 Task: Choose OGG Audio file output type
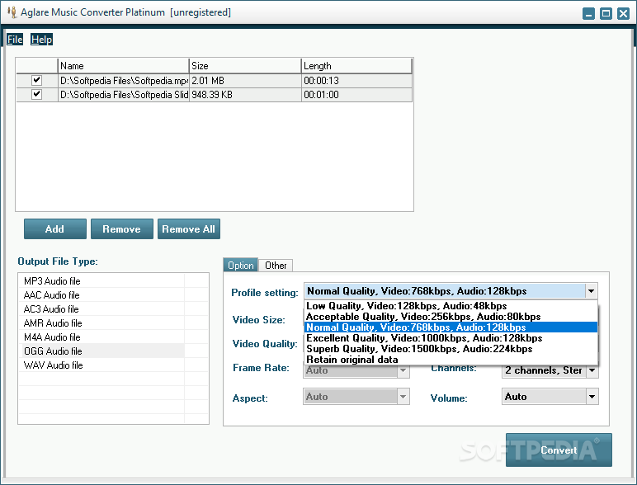101,351
